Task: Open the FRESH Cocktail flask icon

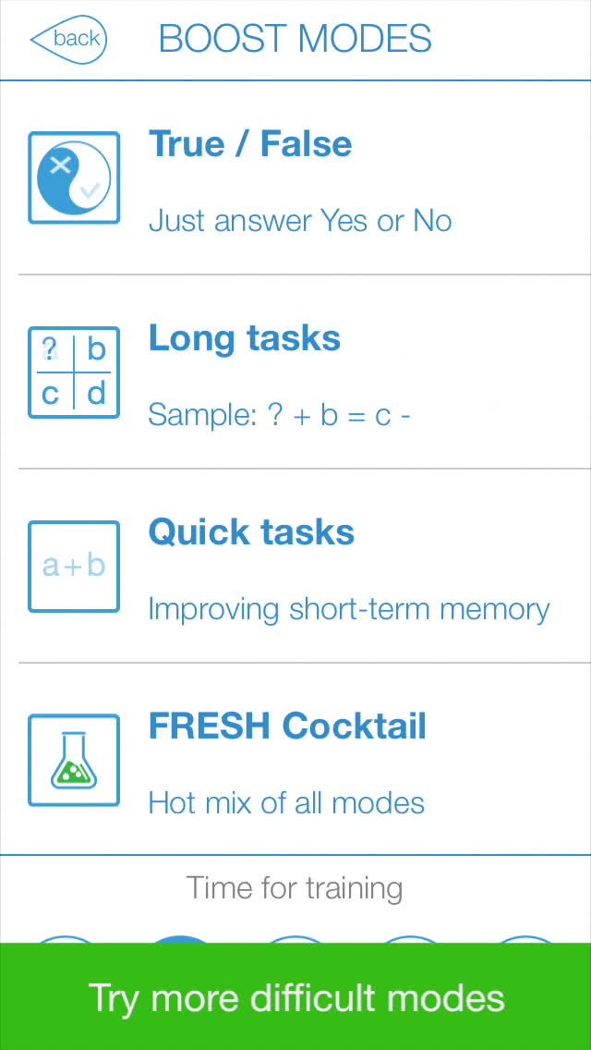Action: pyautogui.click(x=74, y=760)
